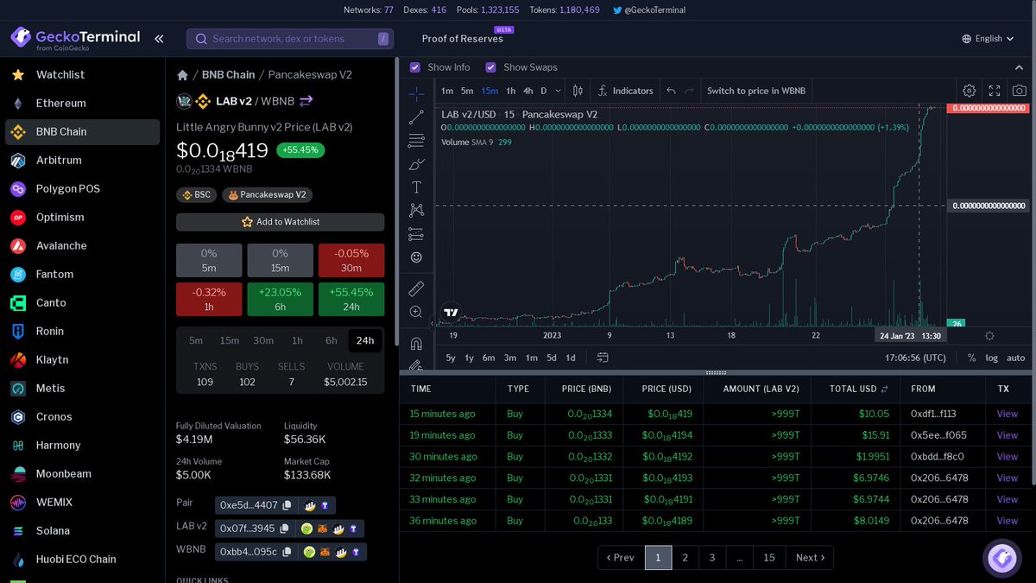The image size is (1036, 583).
Task: Select the 6h stats tab
Action: (x=332, y=340)
